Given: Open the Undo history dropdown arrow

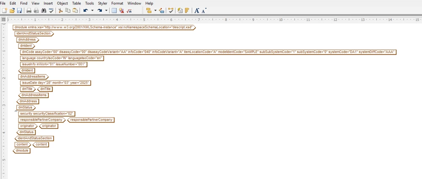Looking at the screenshot, I should 93,11.
